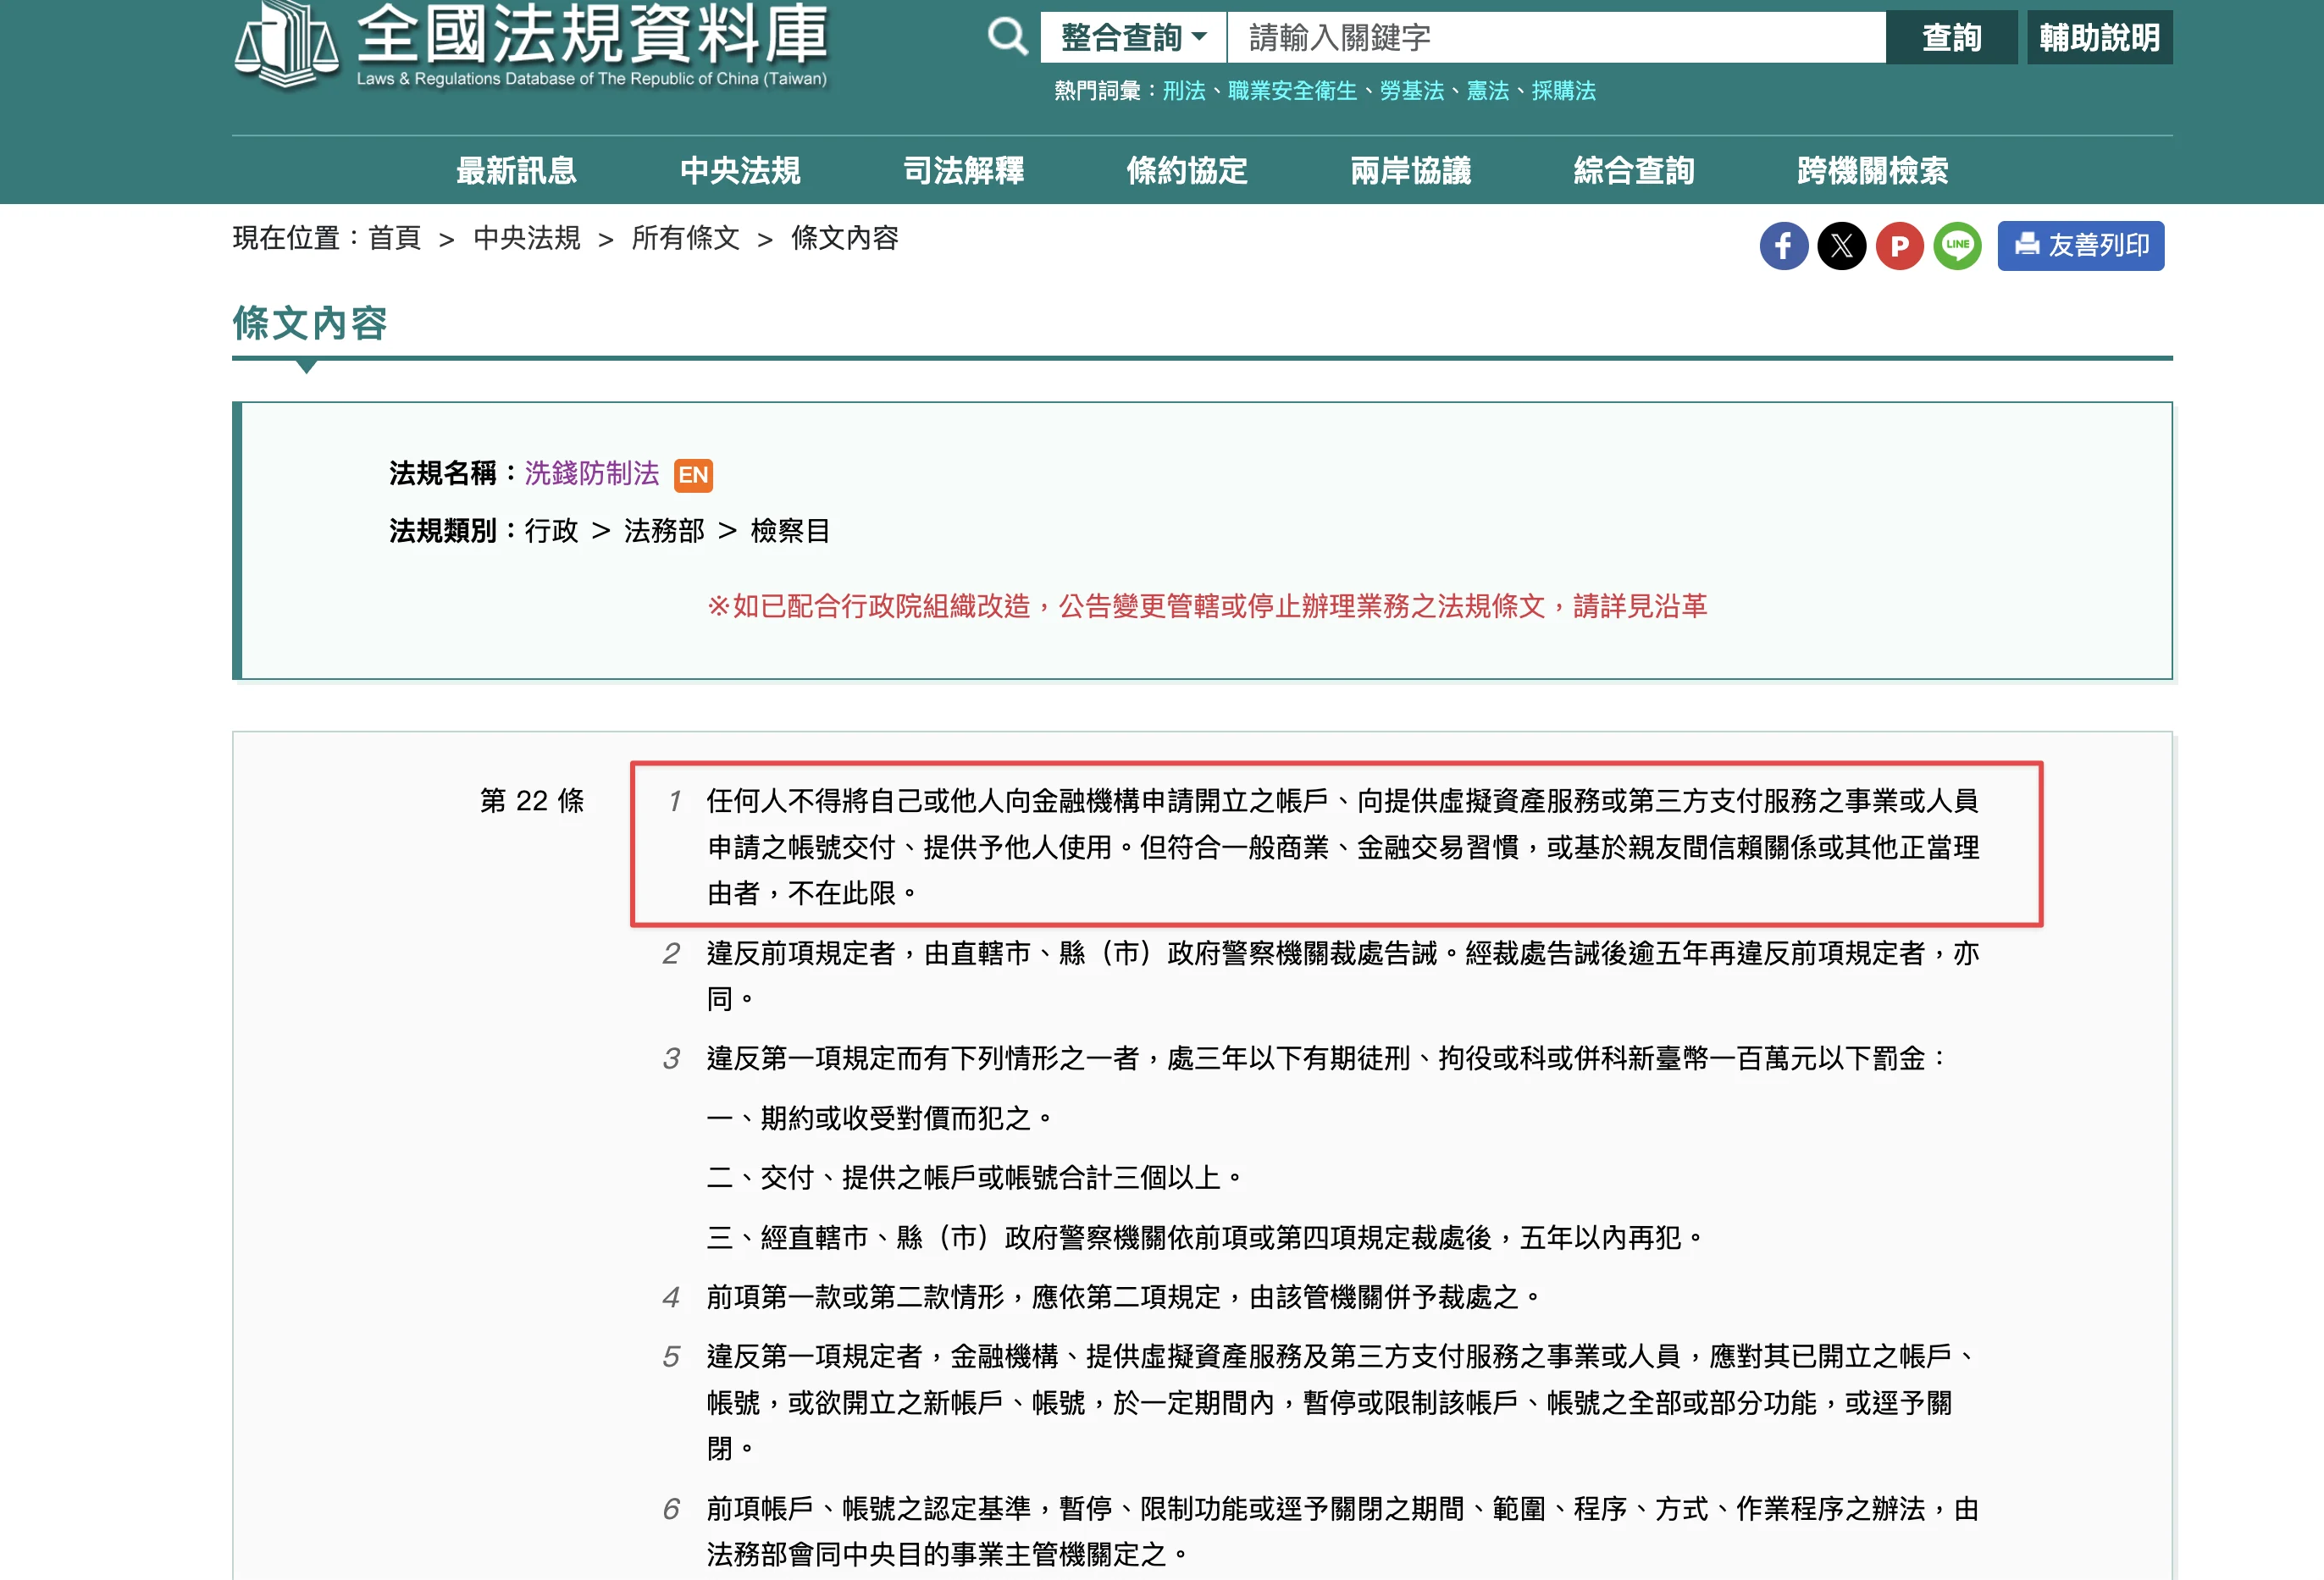Share page via LINE icon
Screen dimensions: 2324x1580
click(1958, 246)
